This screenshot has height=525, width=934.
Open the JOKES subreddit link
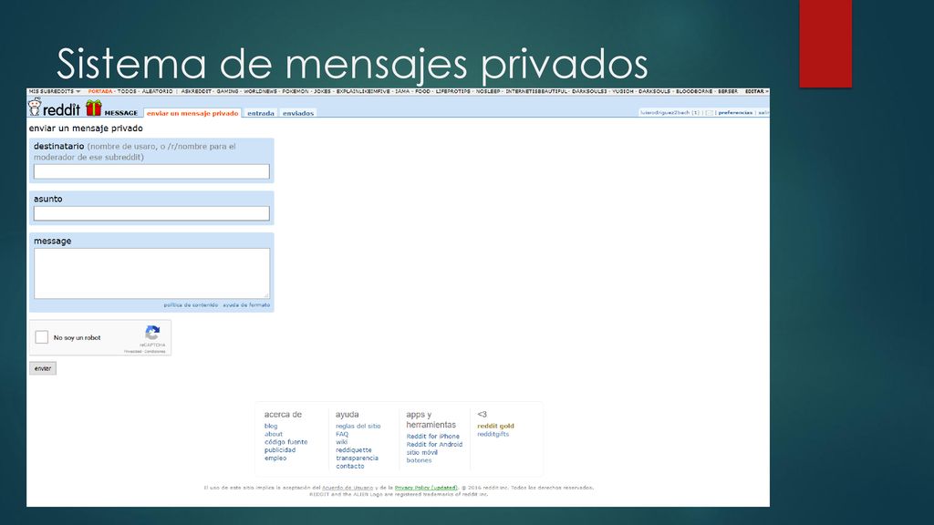(322, 92)
